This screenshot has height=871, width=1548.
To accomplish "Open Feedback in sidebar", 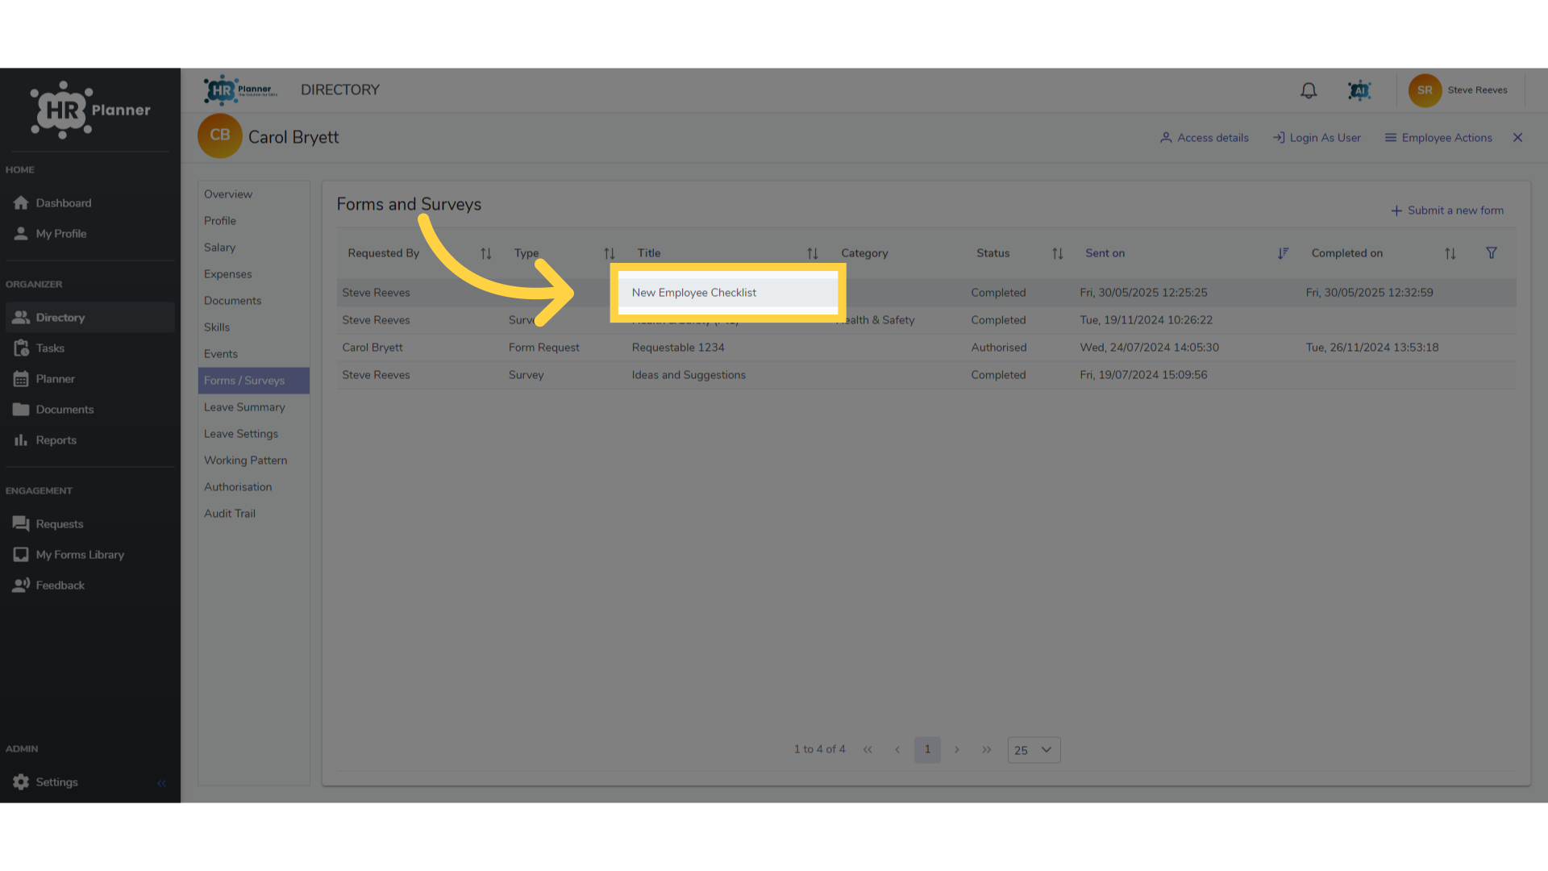I will [x=90, y=586].
